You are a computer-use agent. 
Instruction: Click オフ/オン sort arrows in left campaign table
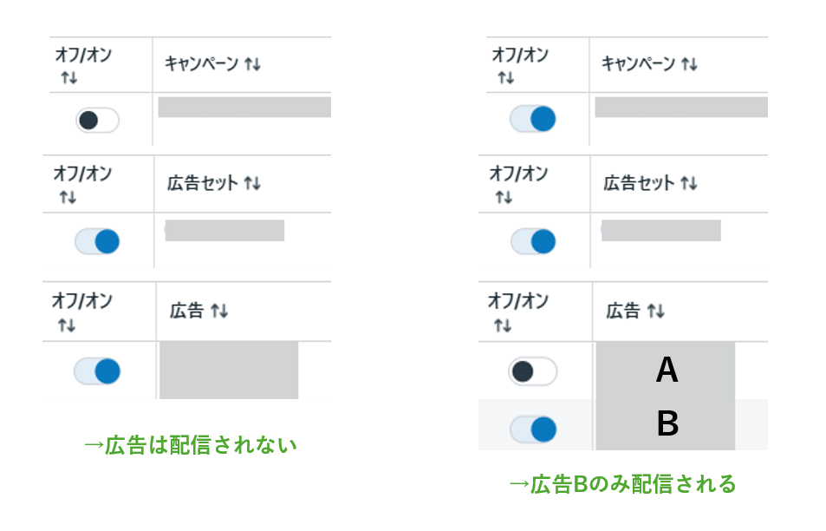coord(69,78)
